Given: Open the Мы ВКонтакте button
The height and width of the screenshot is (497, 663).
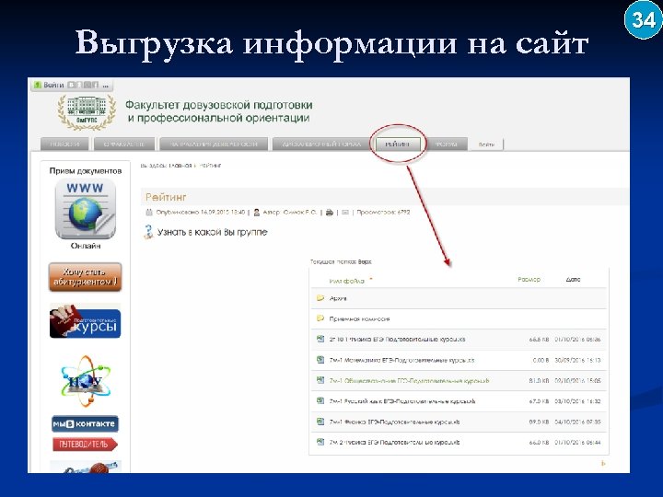Looking at the screenshot, I should point(85,423).
